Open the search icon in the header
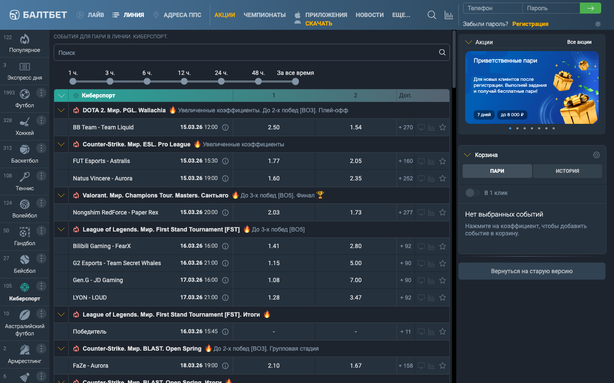Image resolution: width=614 pixels, height=383 pixels. coord(432,15)
